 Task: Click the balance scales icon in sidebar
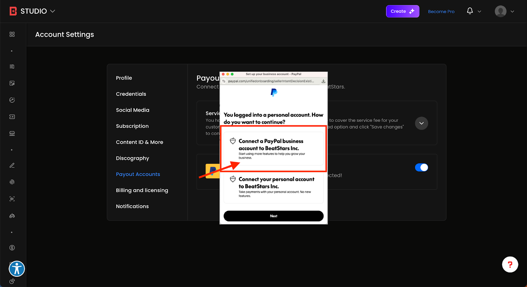tap(12, 216)
